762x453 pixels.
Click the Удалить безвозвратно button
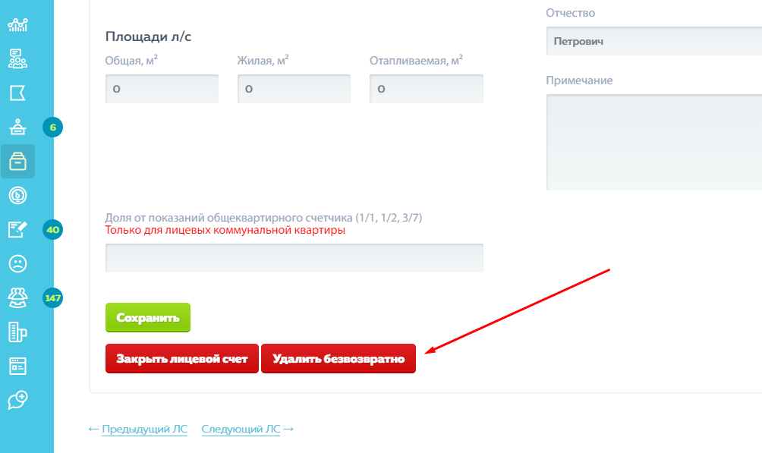click(338, 359)
